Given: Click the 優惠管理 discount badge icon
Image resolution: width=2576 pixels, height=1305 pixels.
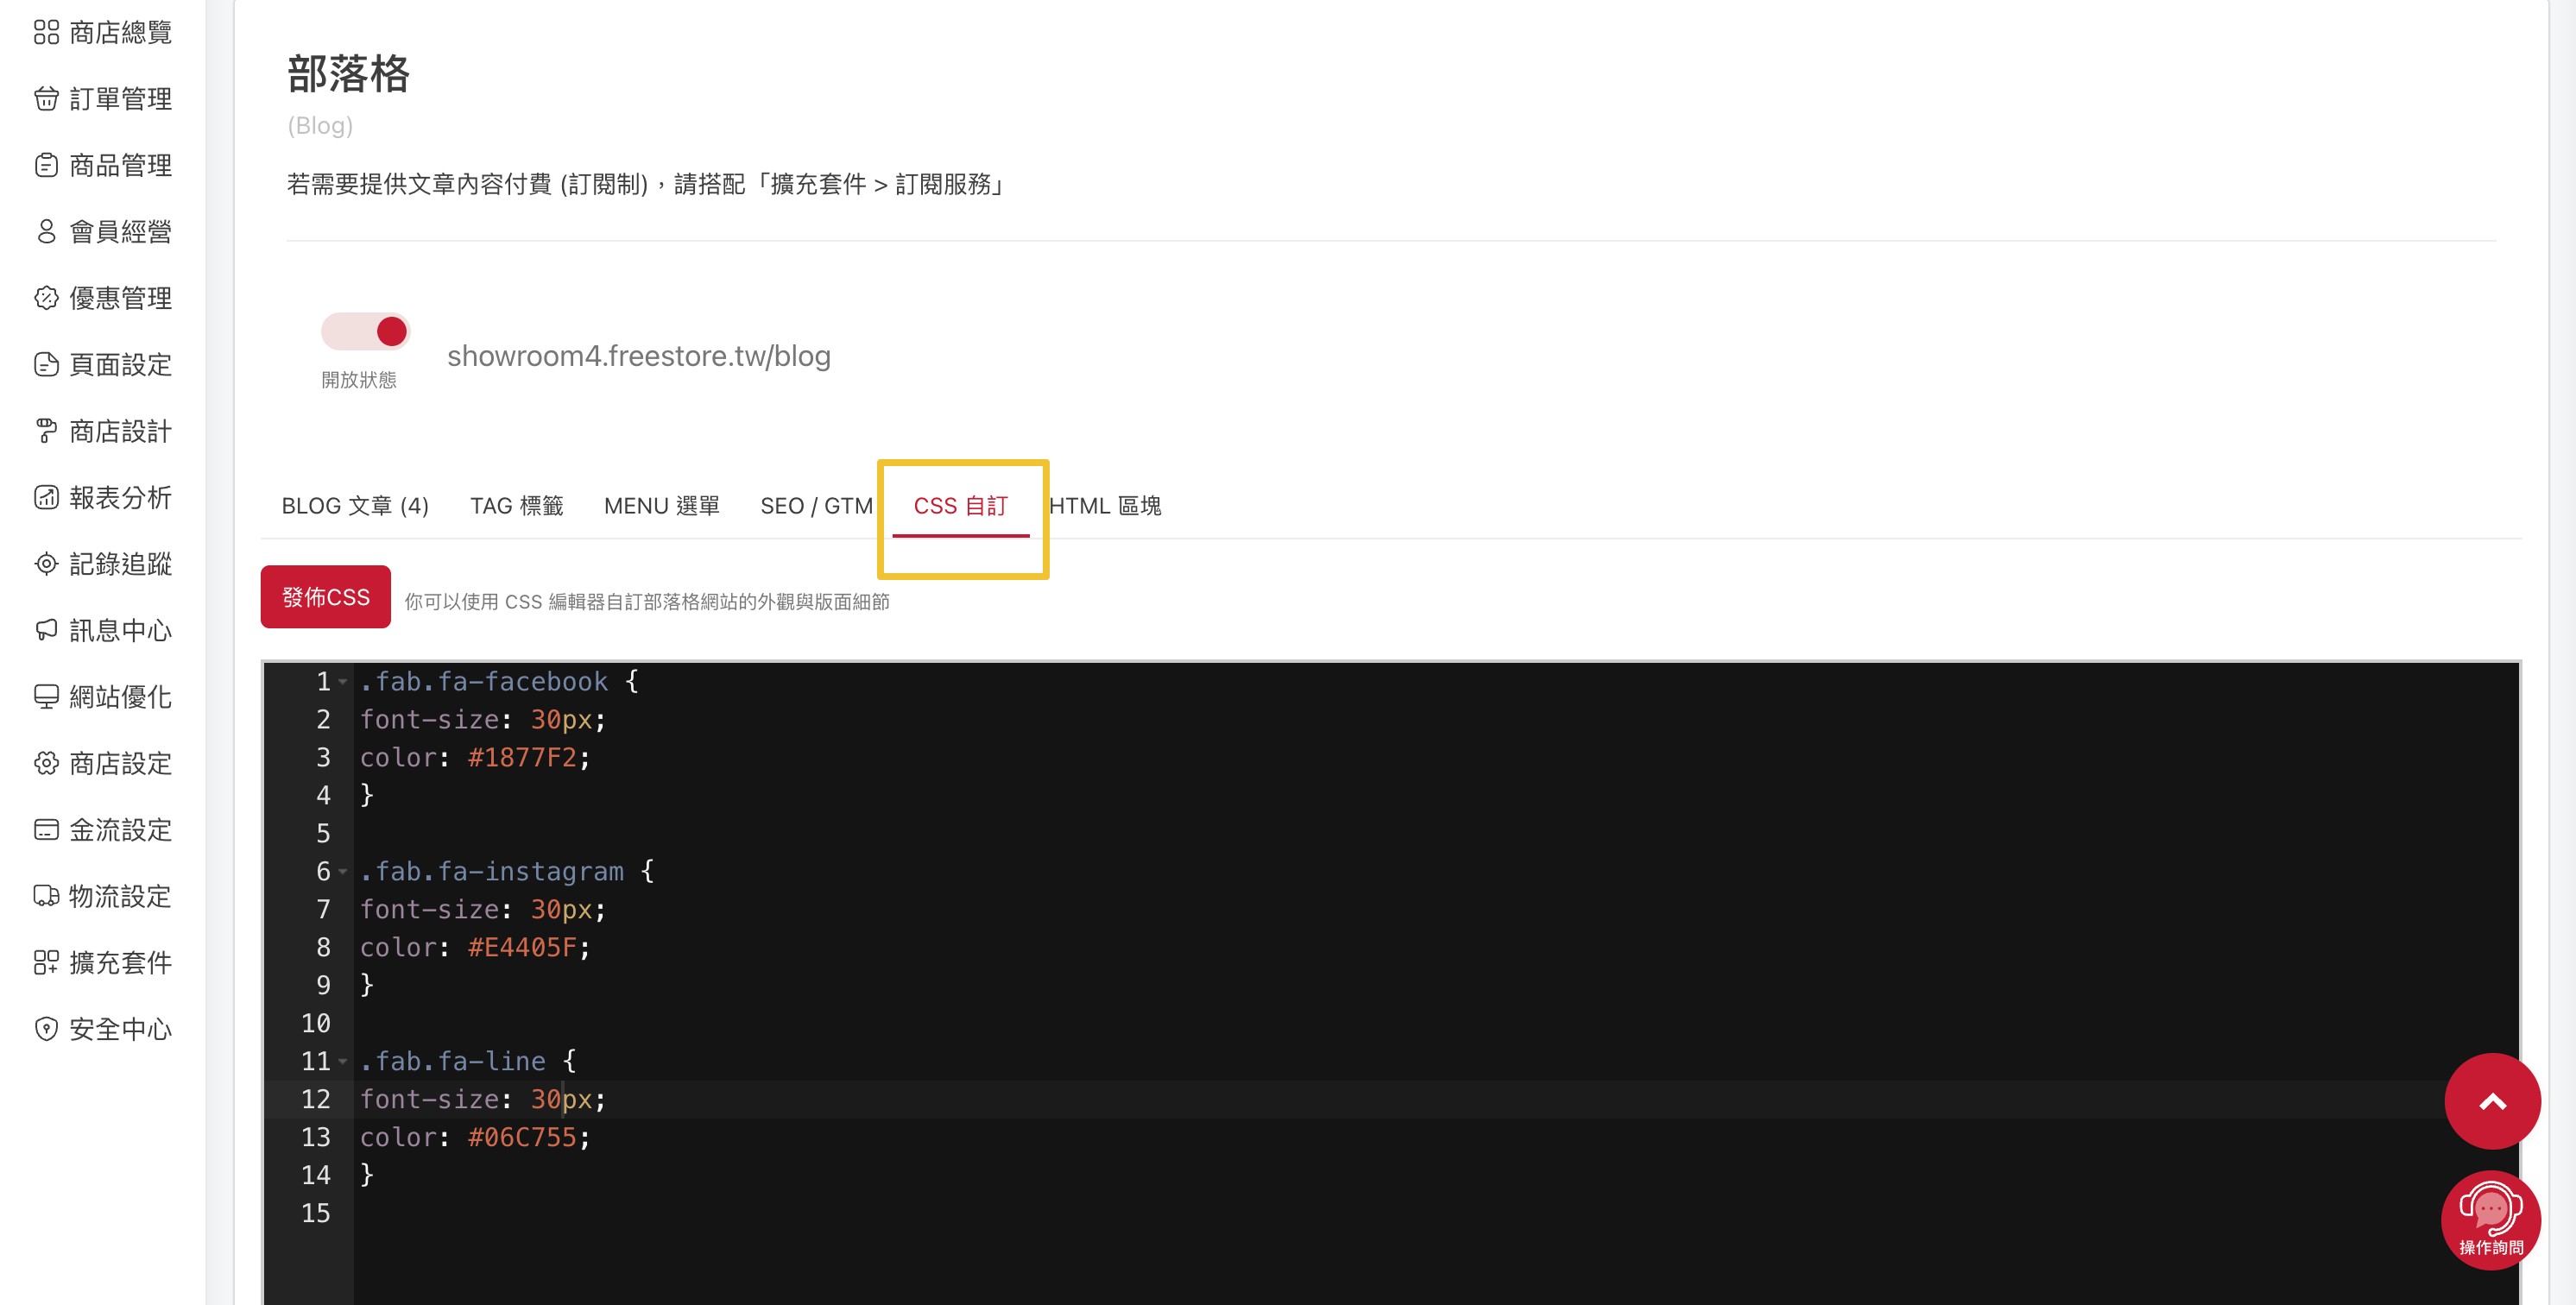Looking at the screenshot, I should pos(46,298).
